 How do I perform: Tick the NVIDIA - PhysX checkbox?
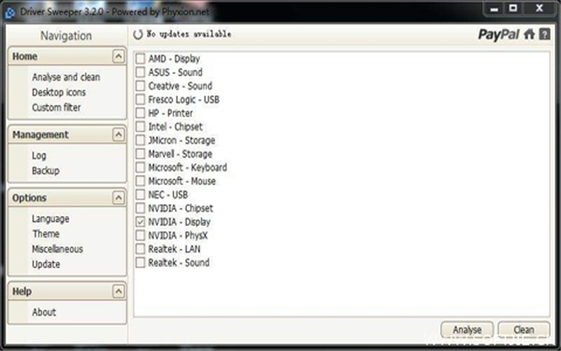(140, 236)
